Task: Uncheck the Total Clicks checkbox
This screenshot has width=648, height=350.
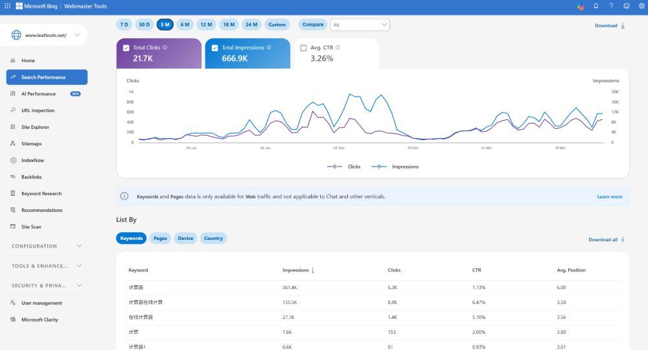Action: coord(126,48)
